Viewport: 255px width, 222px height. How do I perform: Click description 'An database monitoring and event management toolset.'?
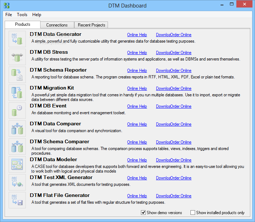[79, 113]
